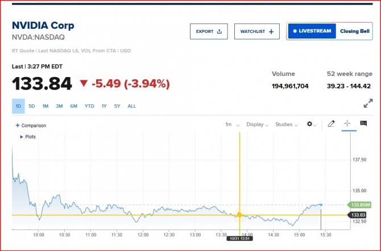Open the Studies dropdown menu
Image resolution: width=381 pixels, height=251 pixels.
[x=286, y=125]
